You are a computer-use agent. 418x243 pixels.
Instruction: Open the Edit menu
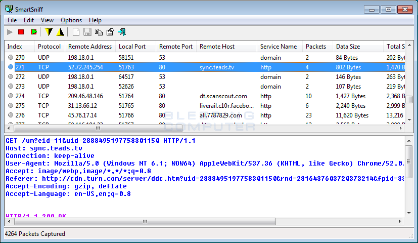pyautogui.click(x=28, y=20)
